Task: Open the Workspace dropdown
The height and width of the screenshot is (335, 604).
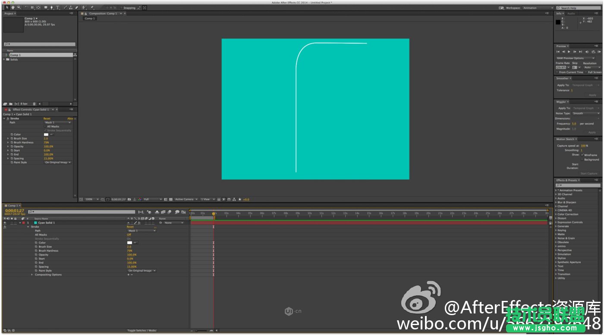Action: 538,8
